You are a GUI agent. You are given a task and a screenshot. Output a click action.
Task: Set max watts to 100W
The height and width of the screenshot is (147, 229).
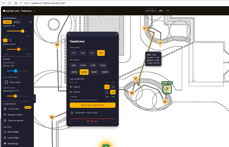[83, 65]
